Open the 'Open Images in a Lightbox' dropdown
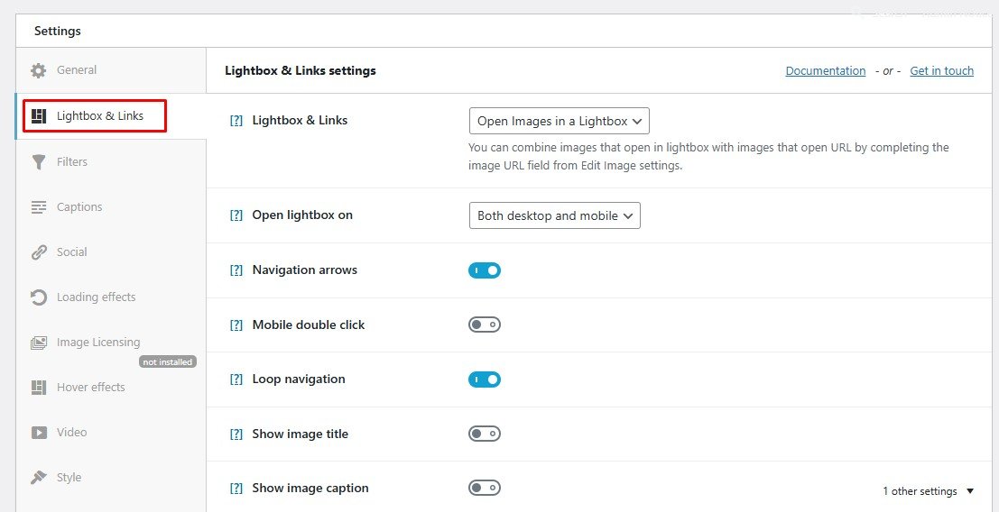999x512 pixels. (x=559, y=121)
